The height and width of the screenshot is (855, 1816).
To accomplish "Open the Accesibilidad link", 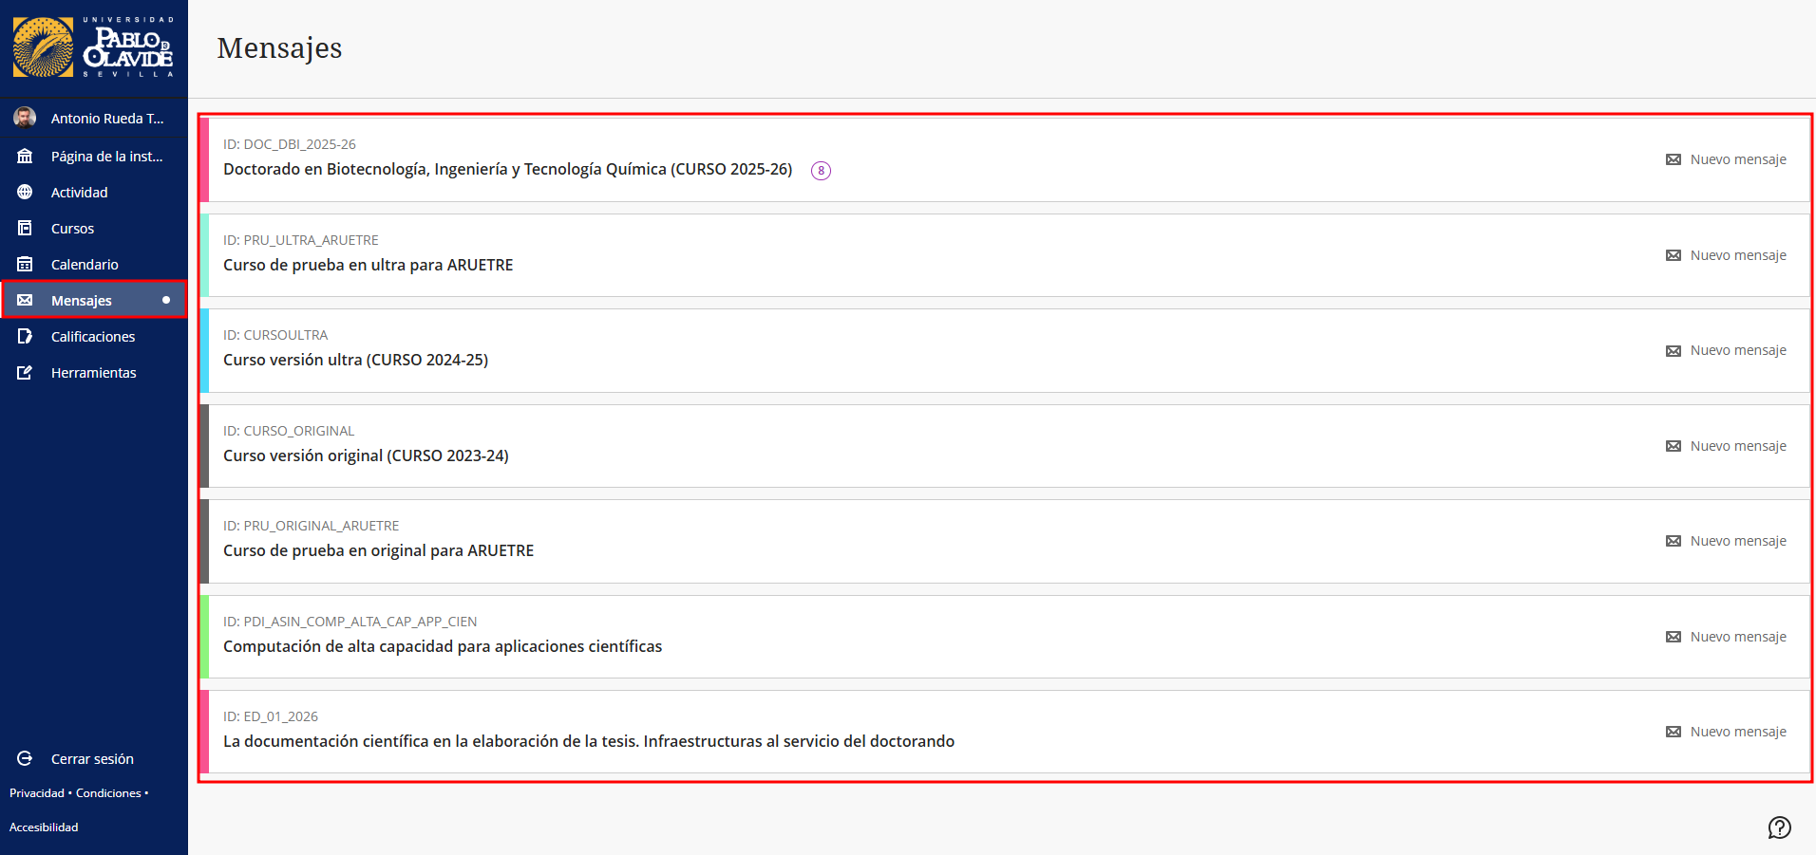I will tap(44, 827).
